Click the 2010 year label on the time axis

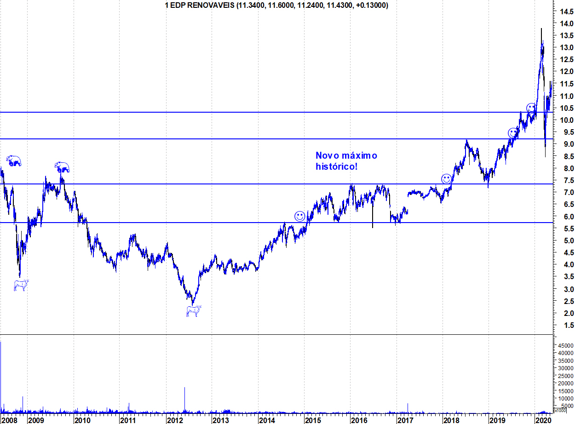pos(82,420)
